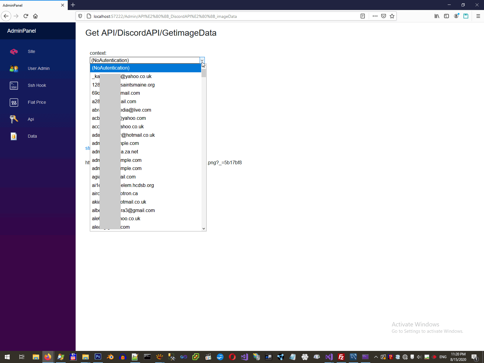484x363 pixels.
Task: Open the Ssh Hook link
Action: pyautogui.click(x=37, y=85)
